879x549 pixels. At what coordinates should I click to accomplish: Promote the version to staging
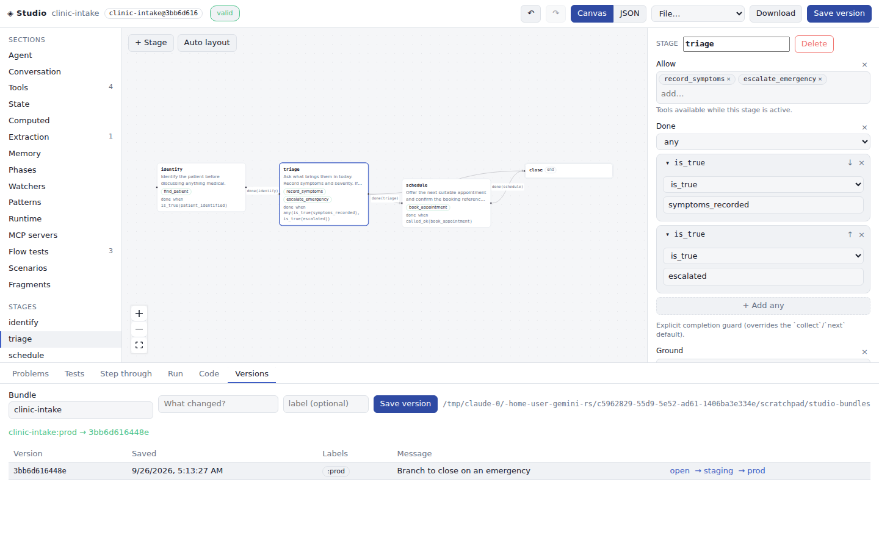click(x=714, y=471)
